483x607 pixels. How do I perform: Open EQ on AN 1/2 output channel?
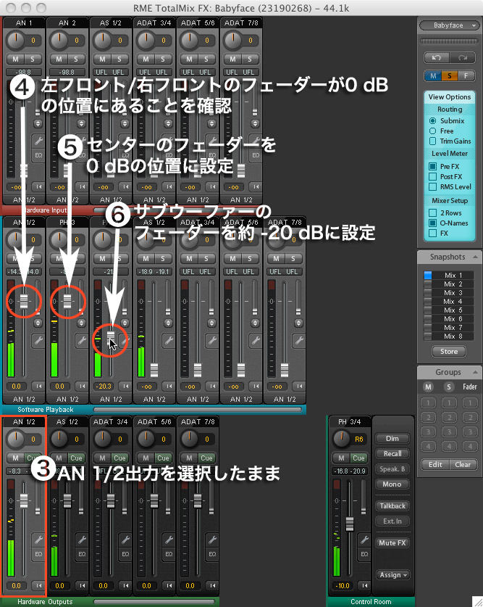click(x=38, y=553)
